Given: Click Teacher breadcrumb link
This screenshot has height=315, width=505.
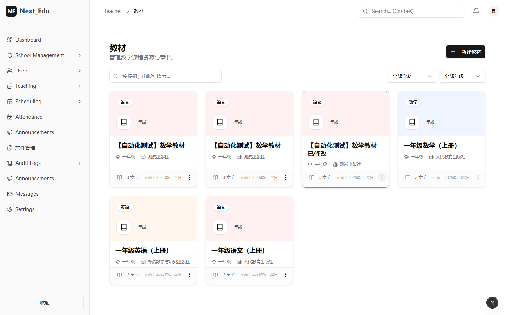Looking at the screenshot, I should coord(113,11).
